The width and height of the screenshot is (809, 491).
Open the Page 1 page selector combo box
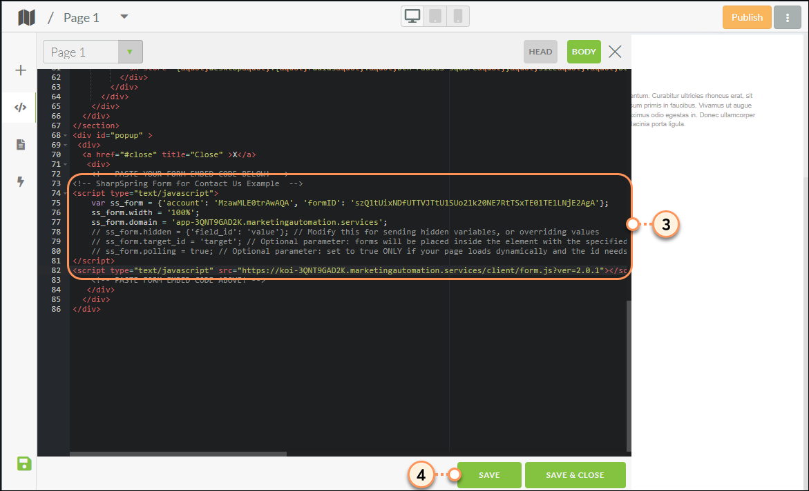pos(93,52)
